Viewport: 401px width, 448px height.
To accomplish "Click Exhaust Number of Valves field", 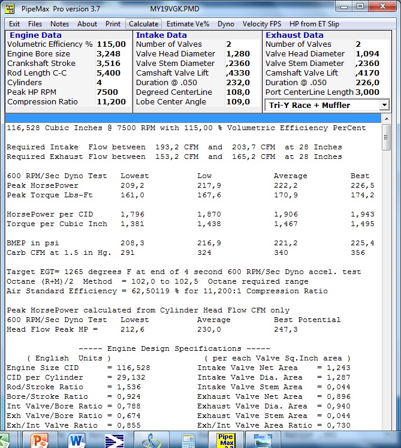I will click(x=372, y=44).
